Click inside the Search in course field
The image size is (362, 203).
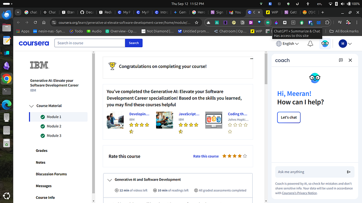tap(89, 43)
